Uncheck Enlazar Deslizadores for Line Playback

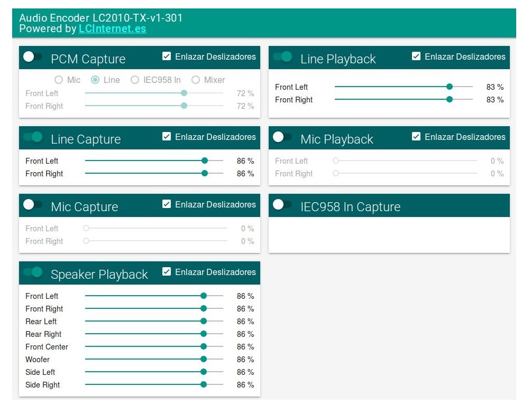coord(416,56)
